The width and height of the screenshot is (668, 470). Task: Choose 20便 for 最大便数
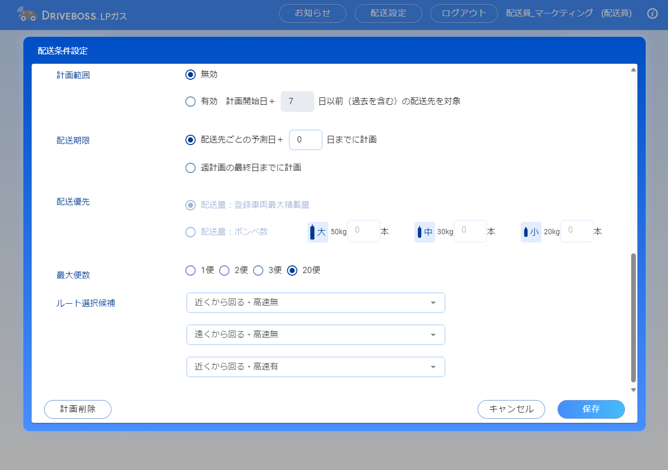(x=292, y=270)
